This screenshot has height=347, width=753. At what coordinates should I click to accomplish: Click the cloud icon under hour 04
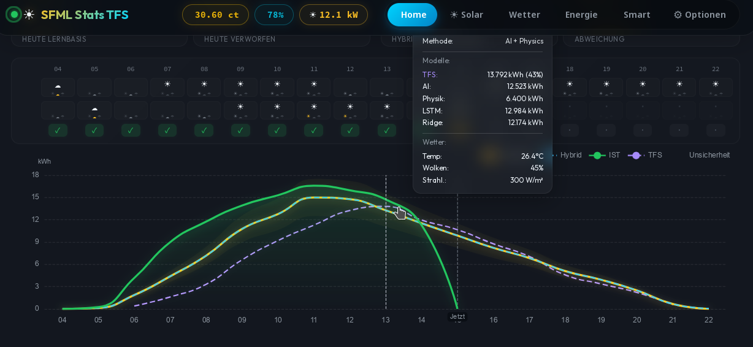pos(58,86)
